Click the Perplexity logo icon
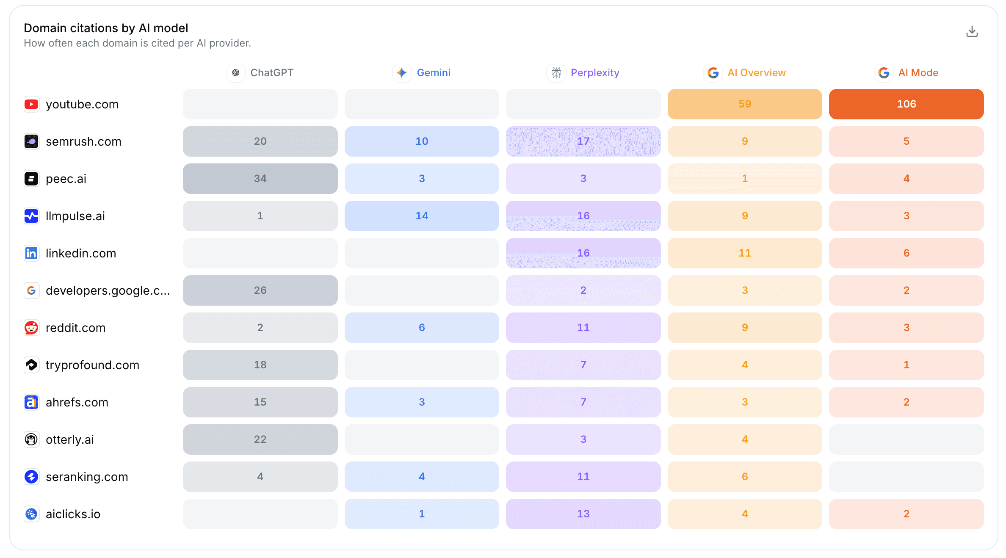Image resolution: width=1006 pixels, height=558 pixels. pos(556,73)
